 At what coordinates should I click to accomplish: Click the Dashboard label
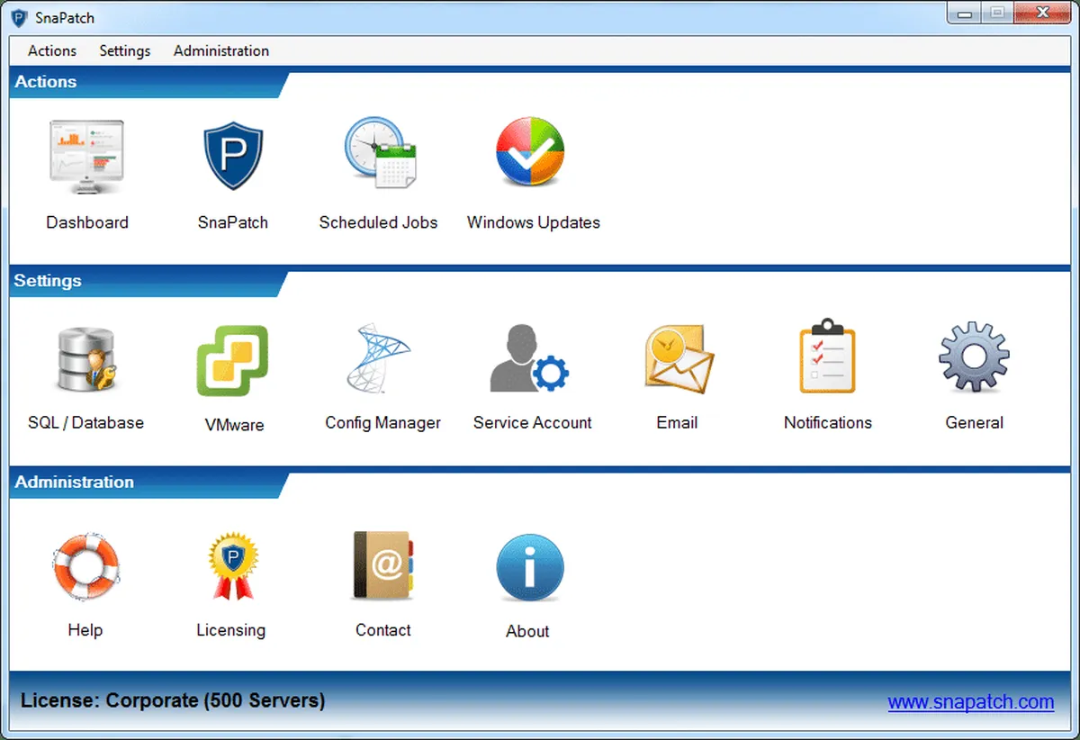(87, 222)
